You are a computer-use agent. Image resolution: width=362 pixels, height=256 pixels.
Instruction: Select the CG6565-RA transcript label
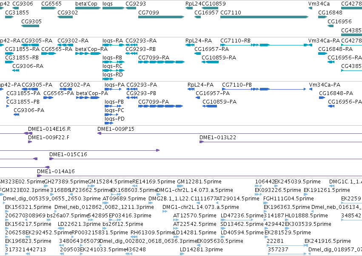pyautogui.click(x=57, y=49)
